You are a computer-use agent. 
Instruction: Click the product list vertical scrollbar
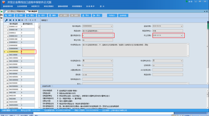(39, 66)
